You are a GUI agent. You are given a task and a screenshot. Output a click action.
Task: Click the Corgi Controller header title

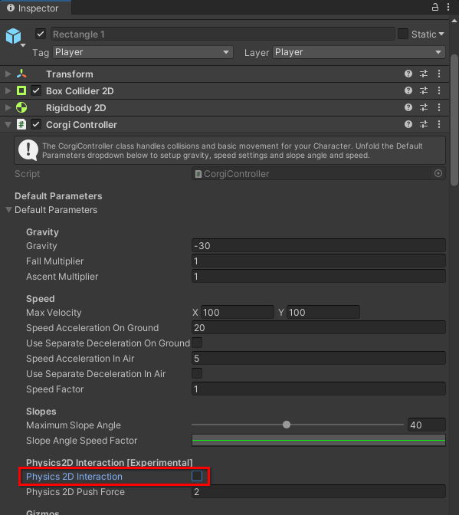tap(81, 125)
